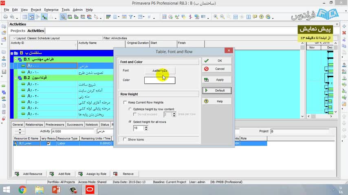
Task: Click the Level Resources icon
Action: tap(177, 17)
